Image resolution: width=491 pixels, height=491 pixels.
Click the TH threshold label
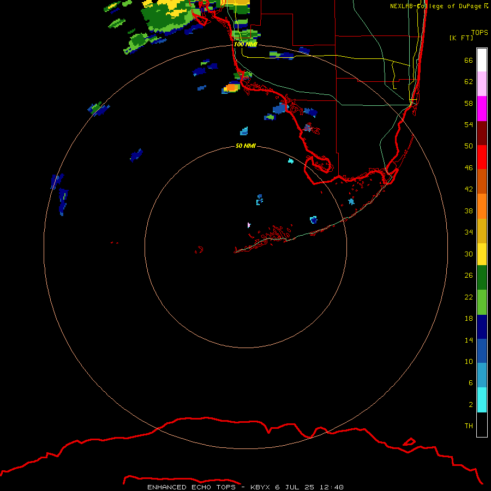[x=469, y=426]
